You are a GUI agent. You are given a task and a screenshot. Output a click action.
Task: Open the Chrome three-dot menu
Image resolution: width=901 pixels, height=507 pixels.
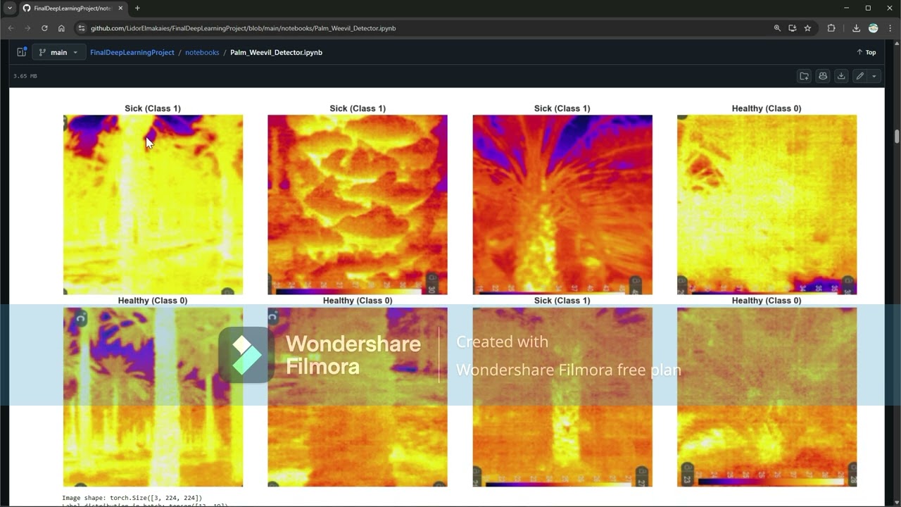tap(890, 28)
